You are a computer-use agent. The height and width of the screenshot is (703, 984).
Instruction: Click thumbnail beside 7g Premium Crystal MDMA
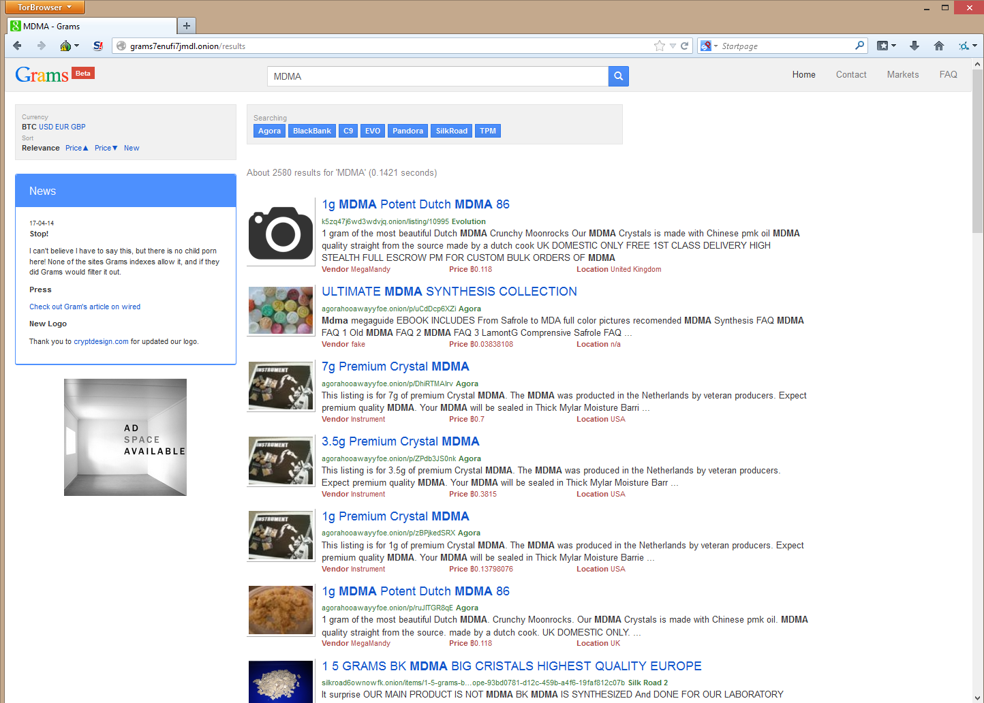tap(281, 386)
